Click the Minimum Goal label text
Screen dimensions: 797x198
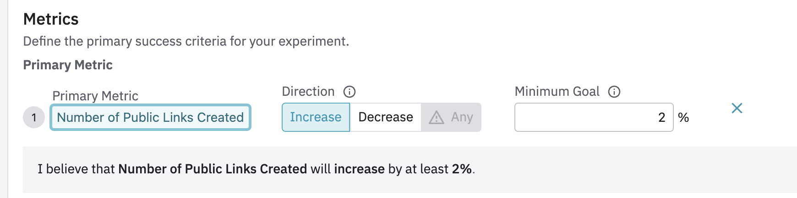tap(557, 92)
